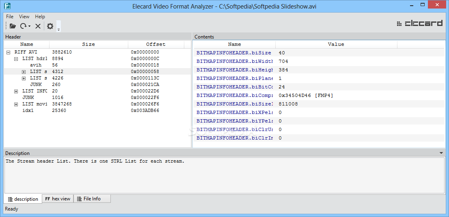Click the value 0x34504D46 [FMP4]
The height and width of the screenshot is (217, 449).
click(x=306, y=95)
